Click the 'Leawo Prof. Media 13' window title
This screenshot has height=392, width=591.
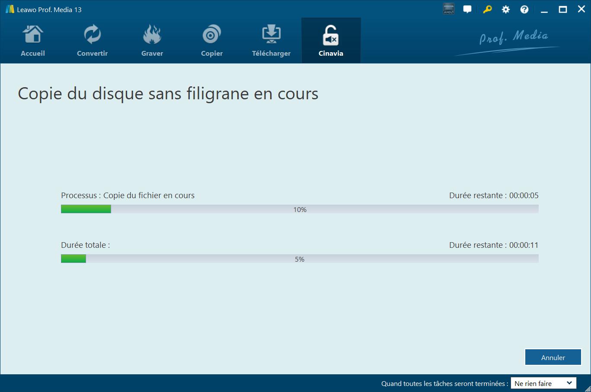coord(49,9)
